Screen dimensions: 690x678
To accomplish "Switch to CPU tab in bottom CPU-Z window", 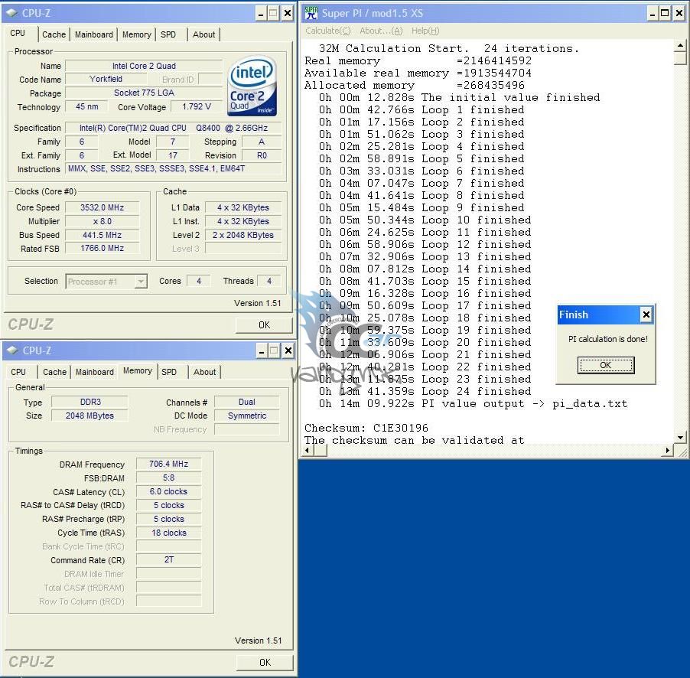I will 18,372.
